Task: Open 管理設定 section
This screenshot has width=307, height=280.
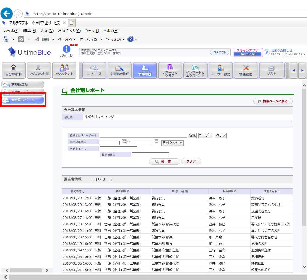Action: pos(246,70)
